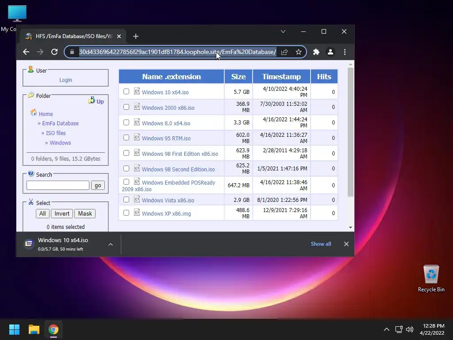Open the EmFa Database folder link
The image size is (453, 340).
(x=60, y=124)
